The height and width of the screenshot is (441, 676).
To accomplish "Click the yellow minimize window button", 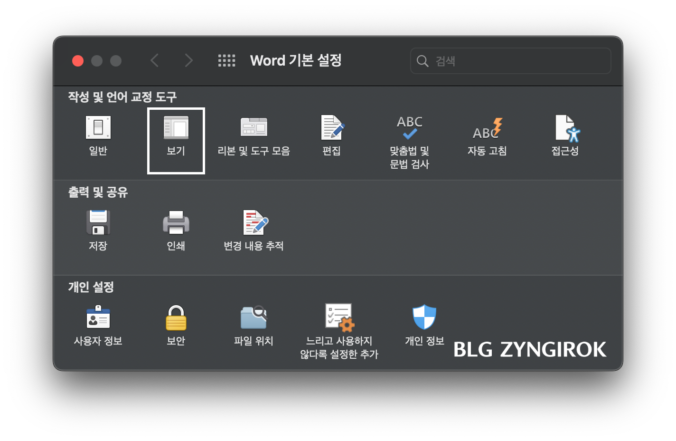I will [97, 61].
